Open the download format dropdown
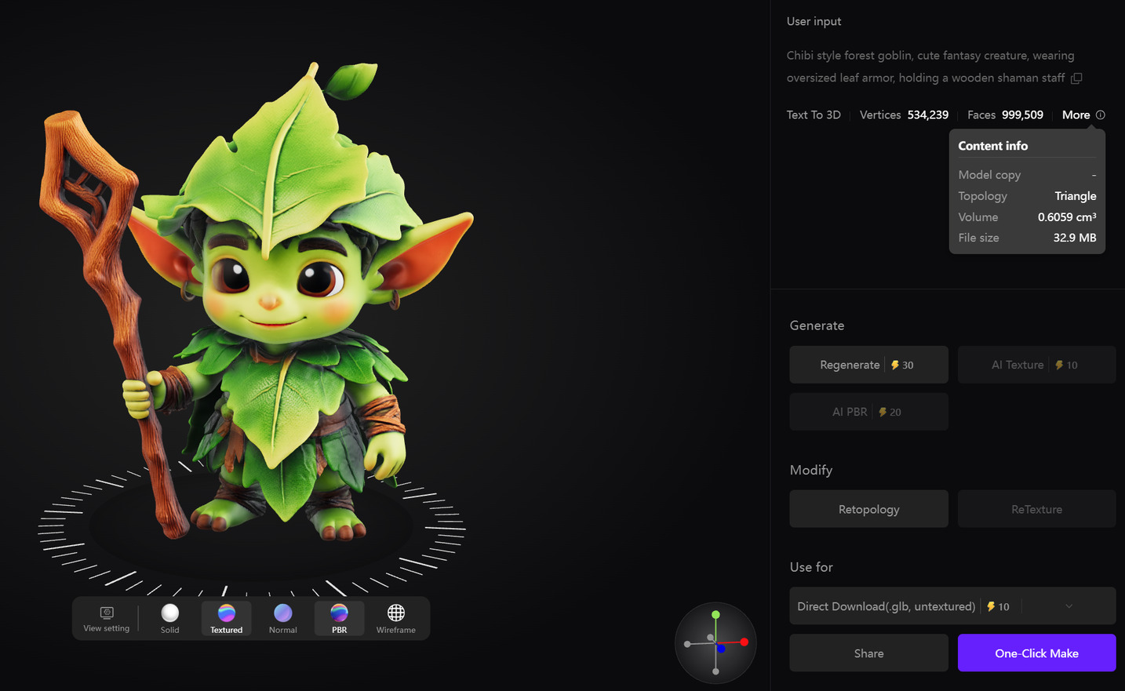The height and width of the screenshot is (691, 1125). 1069,606
